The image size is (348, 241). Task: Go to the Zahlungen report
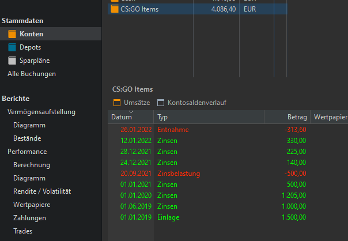[x=29, y=218]
